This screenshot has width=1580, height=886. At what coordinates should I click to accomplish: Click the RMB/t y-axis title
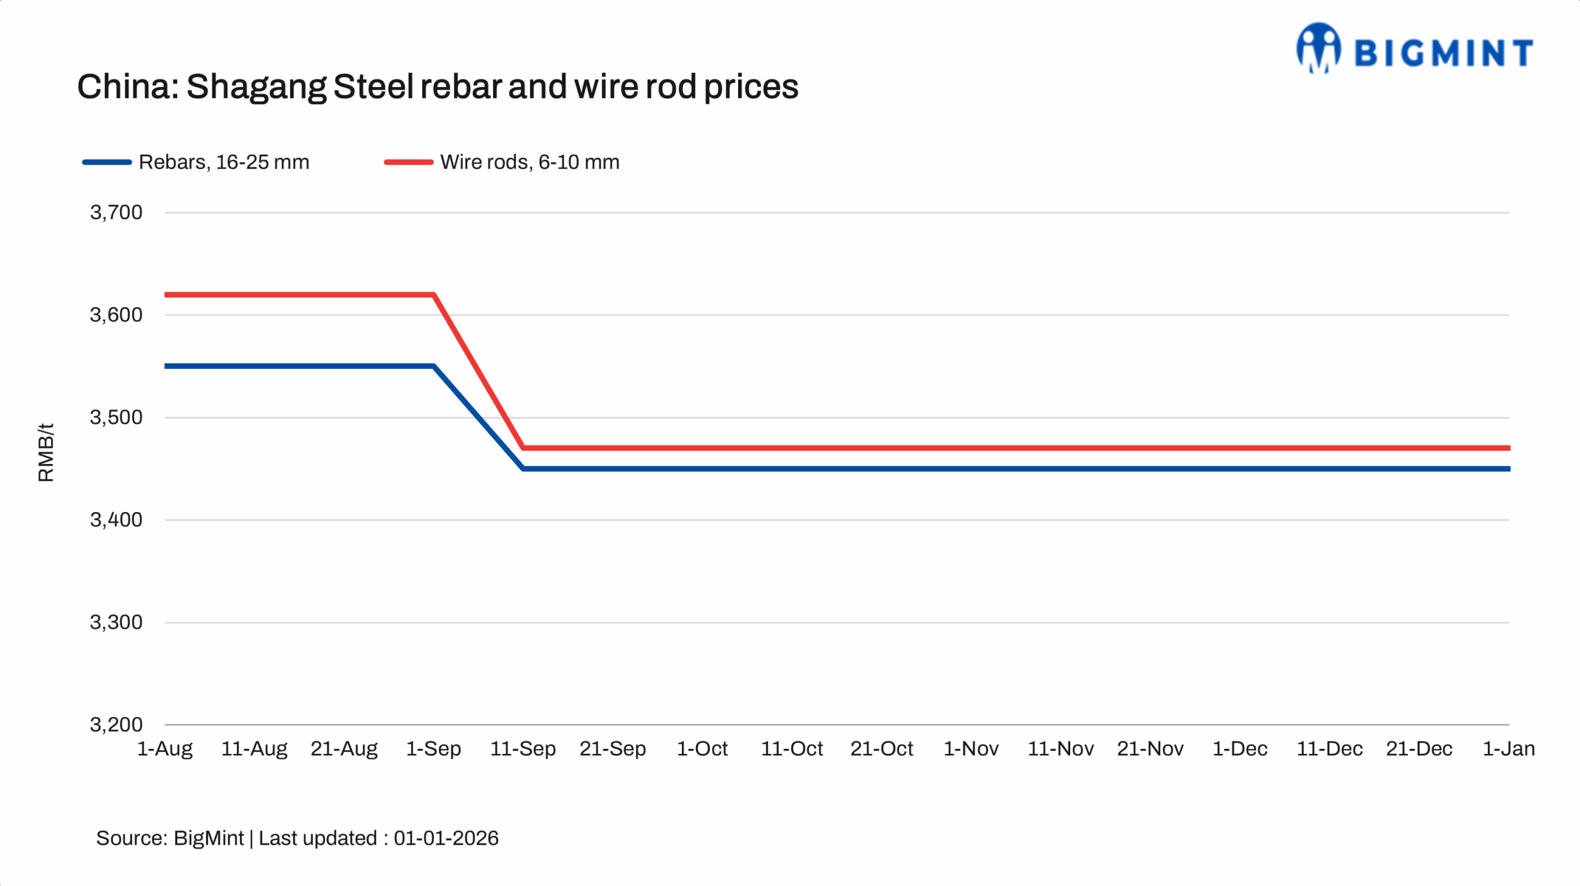coord(46,452)
